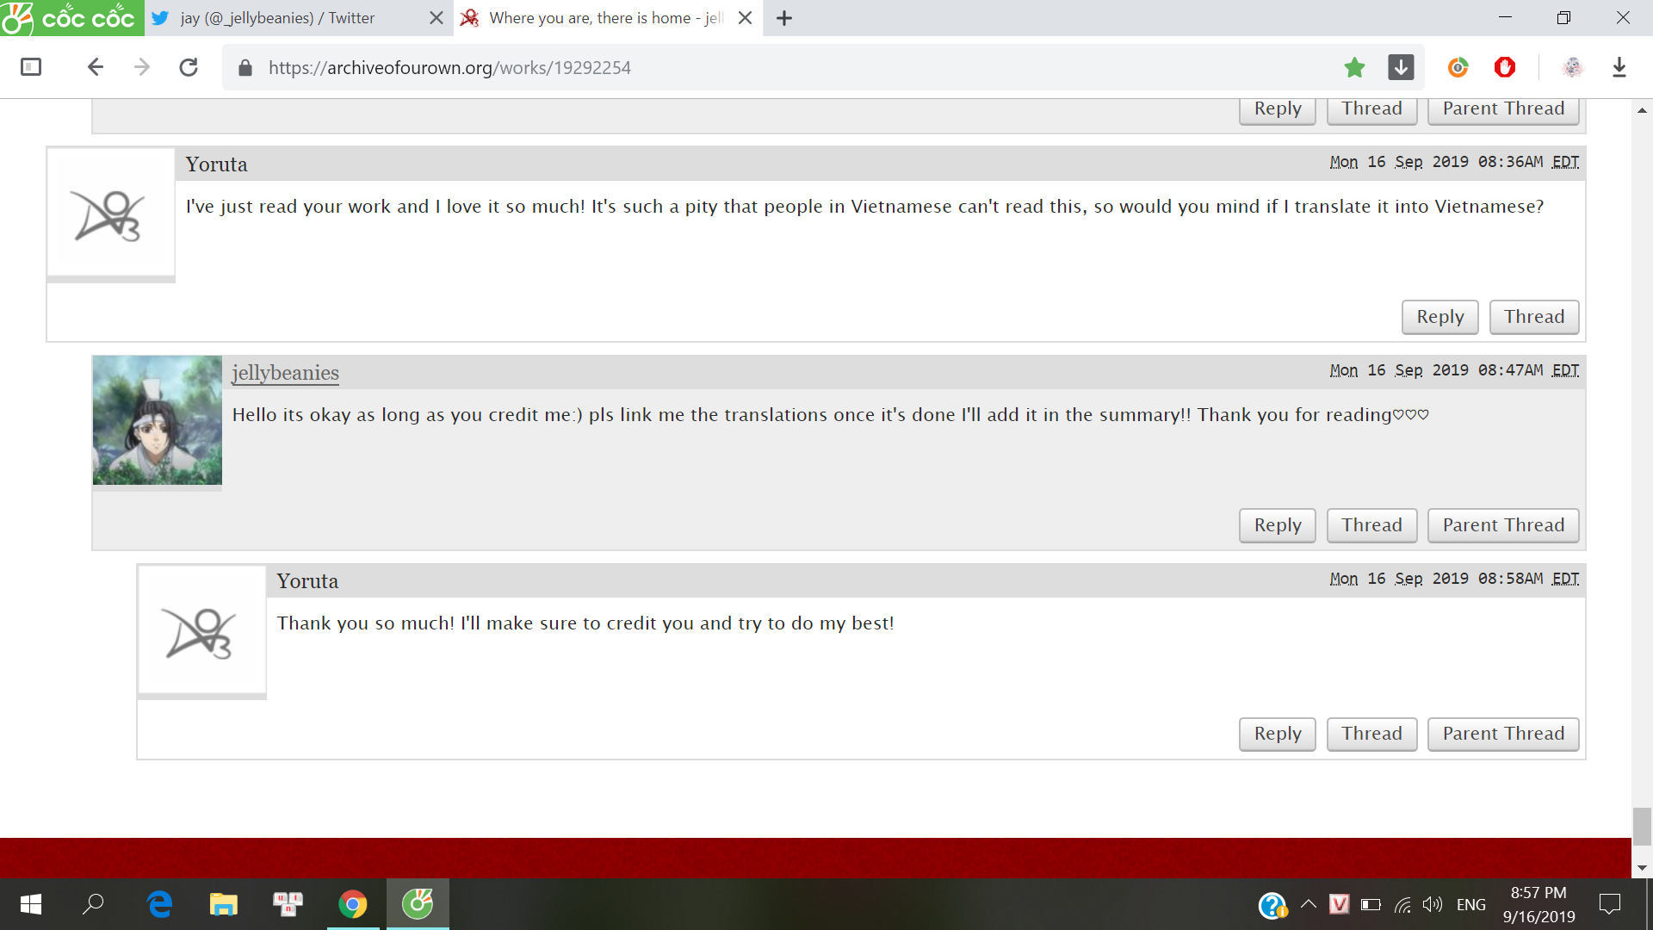Toggle the sidebar panel icon
Image resolution: width=1653 pixels, height=930 pixels.
[x=31, y=67]
